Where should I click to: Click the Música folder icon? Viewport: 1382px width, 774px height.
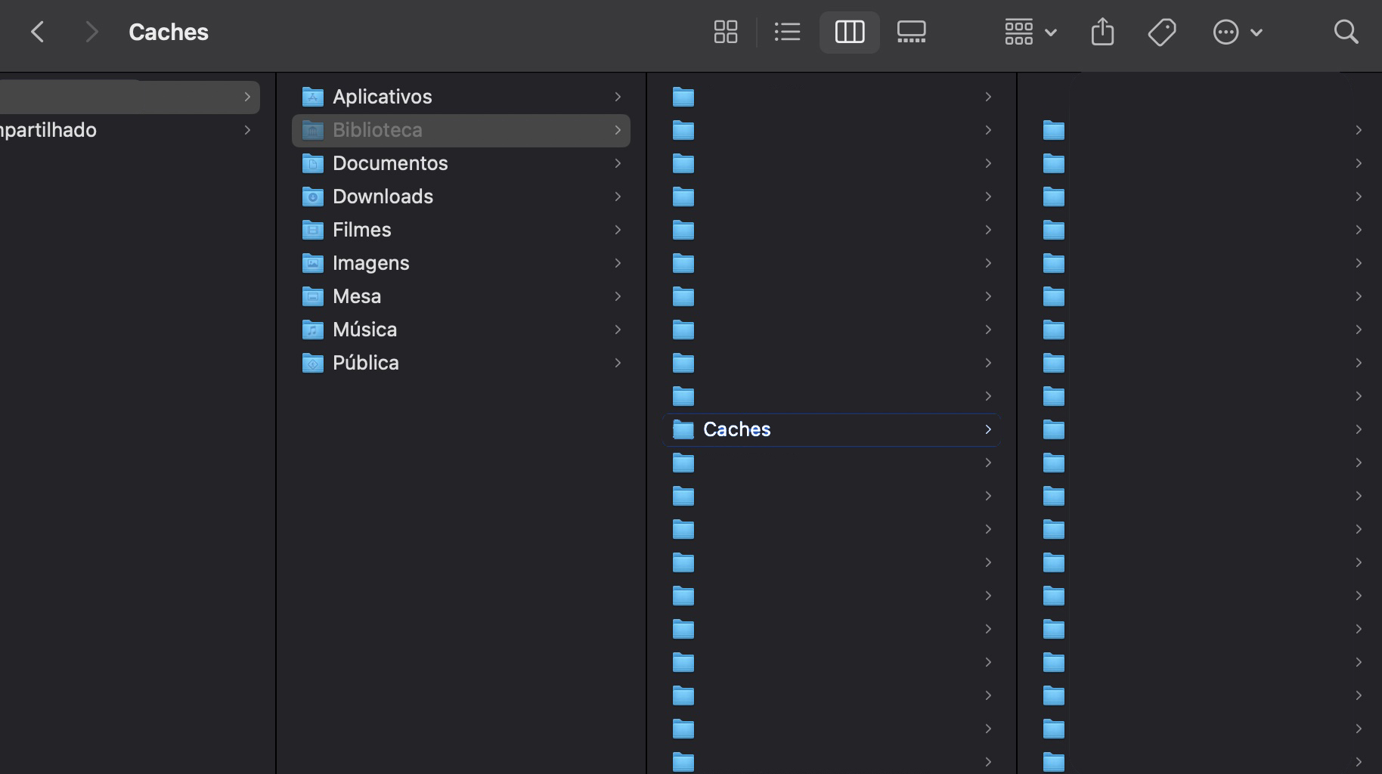pos(313,330)
